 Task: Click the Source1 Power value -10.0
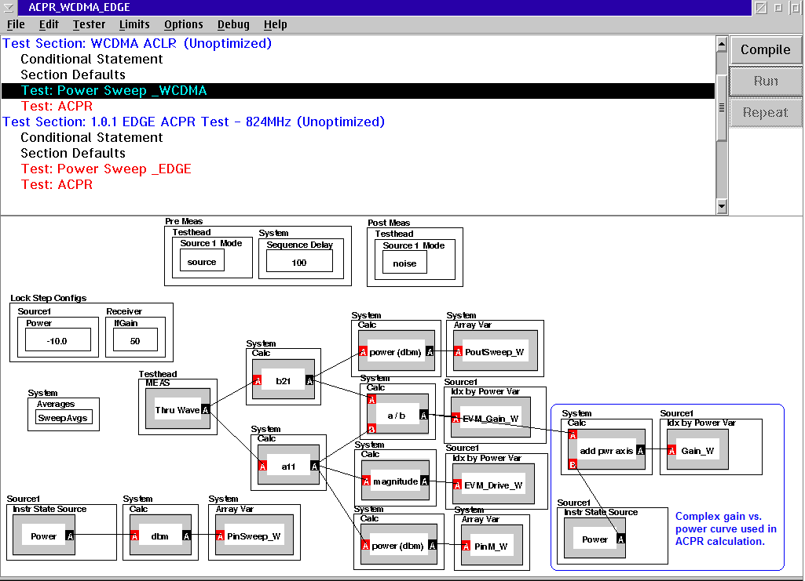pyautogui.click(x=57, y=341)
